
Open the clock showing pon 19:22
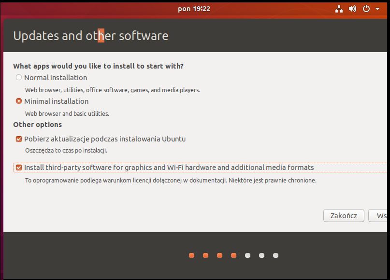tap(194, 9)
